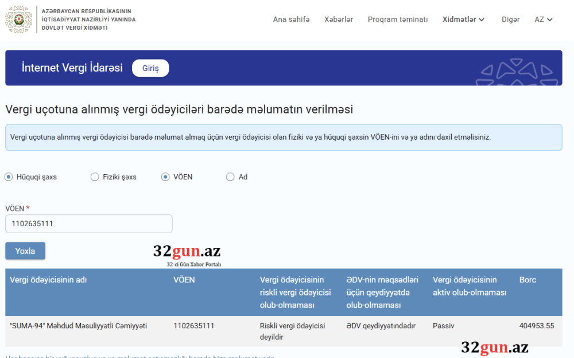This screenshot has width=574, height=358.
Task: Navigate to Proqram təminatı
Action: coord(398,19)
